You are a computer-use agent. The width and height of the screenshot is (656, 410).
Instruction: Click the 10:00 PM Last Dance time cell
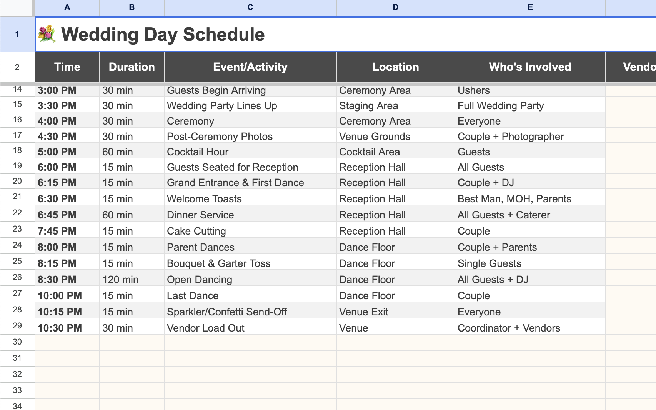click(67, 295)
